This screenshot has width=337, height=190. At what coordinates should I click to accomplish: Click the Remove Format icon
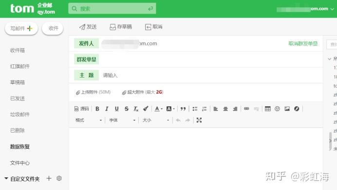(x=136, y=109)
